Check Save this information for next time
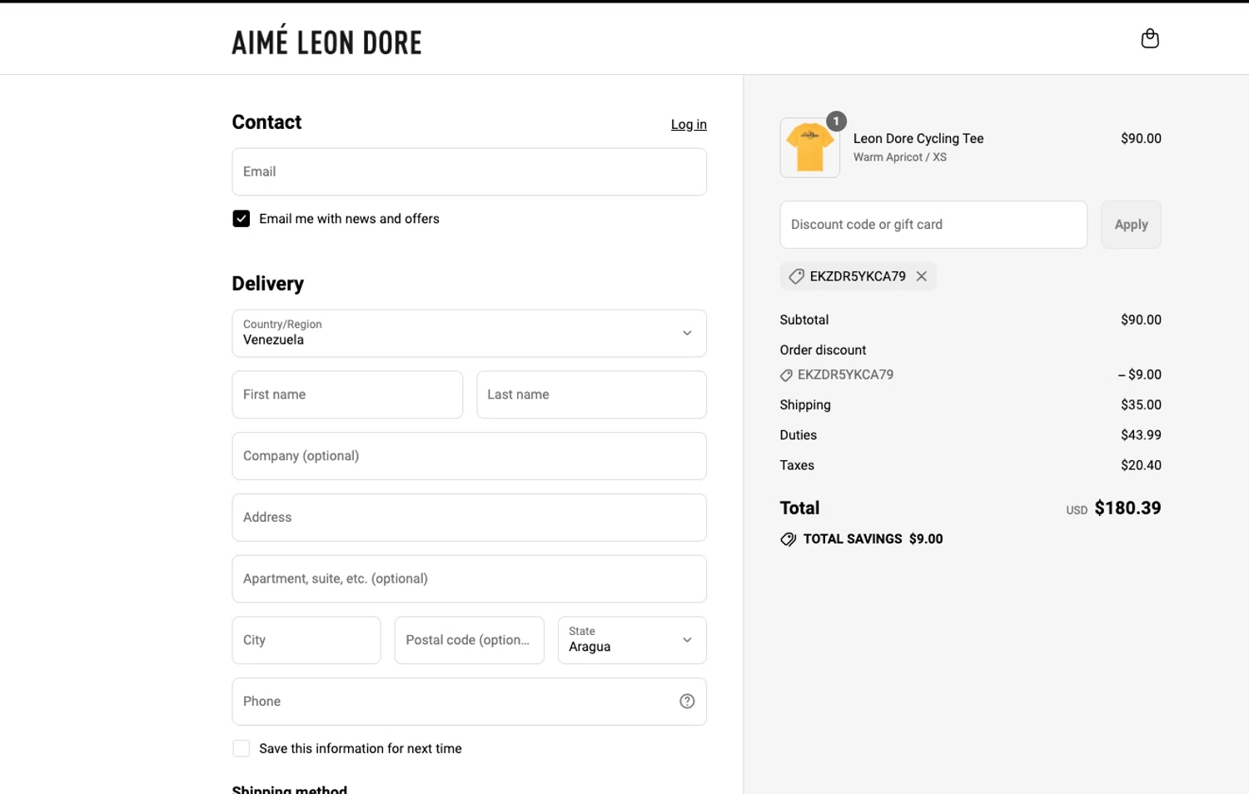The height and width of the screenshot is (794, 1249). (x=241, y=749)
